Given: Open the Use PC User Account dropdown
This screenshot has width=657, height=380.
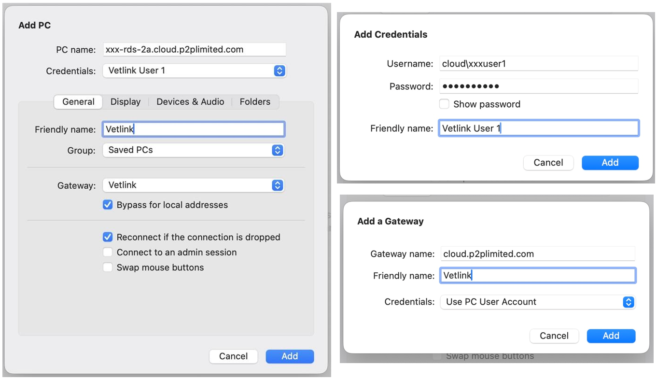Looking at the screenshot, I should pyautogui.click(x=537, y=302).
